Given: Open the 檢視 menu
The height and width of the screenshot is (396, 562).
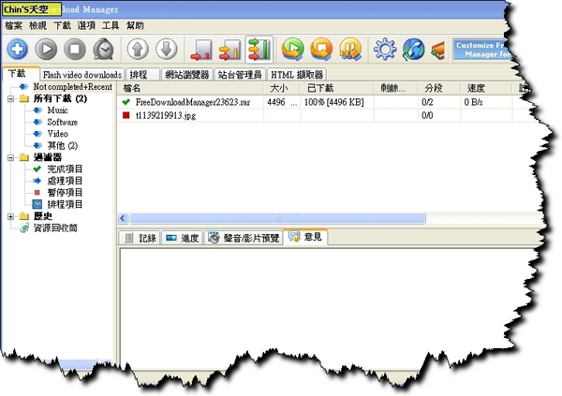Looking at the screenshot, I should coord(37,25).
